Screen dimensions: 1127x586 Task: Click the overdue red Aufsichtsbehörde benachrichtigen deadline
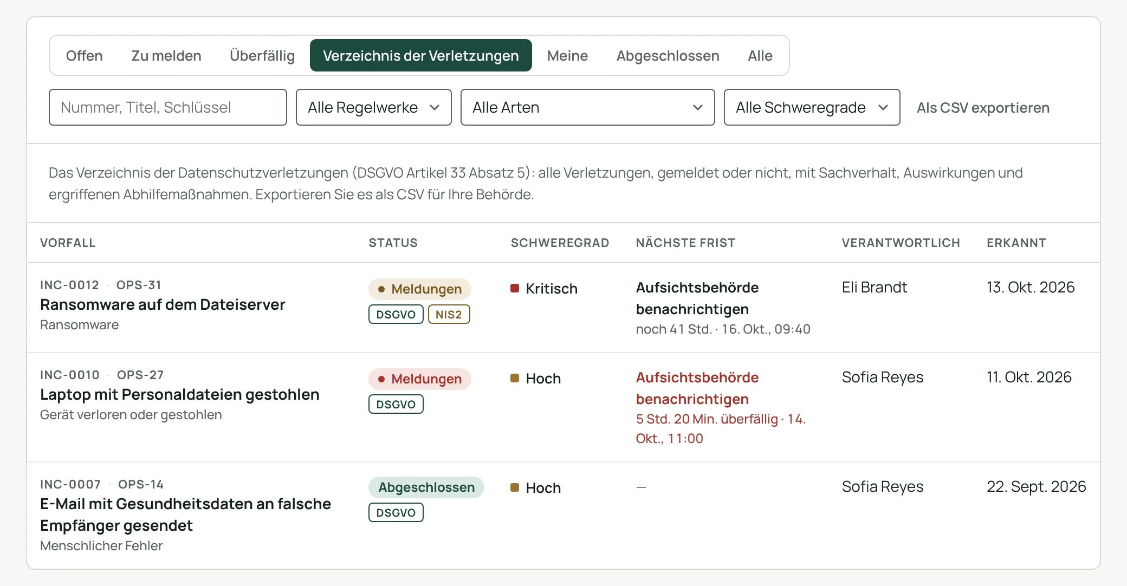(697, 388)
